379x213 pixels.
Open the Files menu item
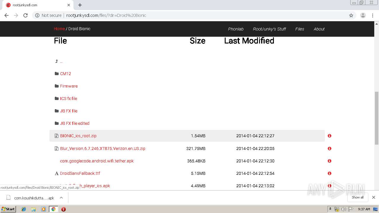(300, 29)
